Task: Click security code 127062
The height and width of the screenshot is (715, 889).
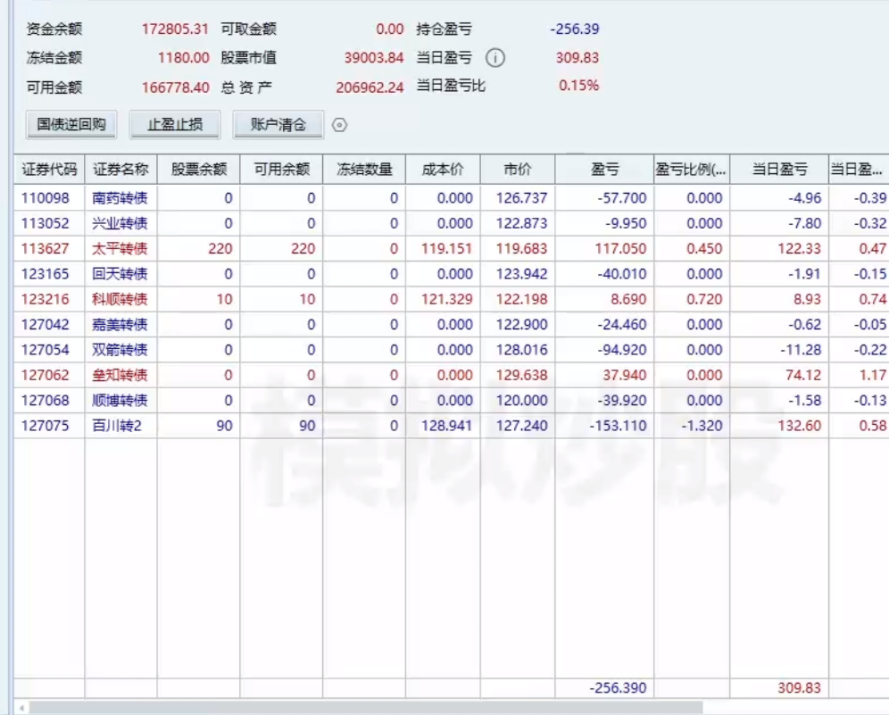Action: point(46,375)
